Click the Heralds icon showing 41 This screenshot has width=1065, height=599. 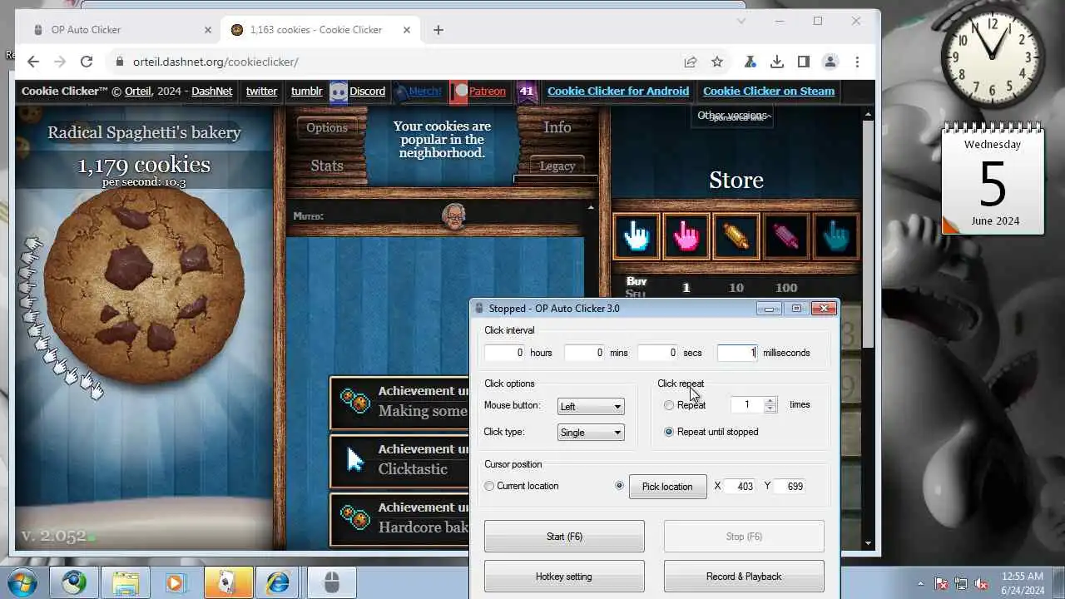(526, 92)
